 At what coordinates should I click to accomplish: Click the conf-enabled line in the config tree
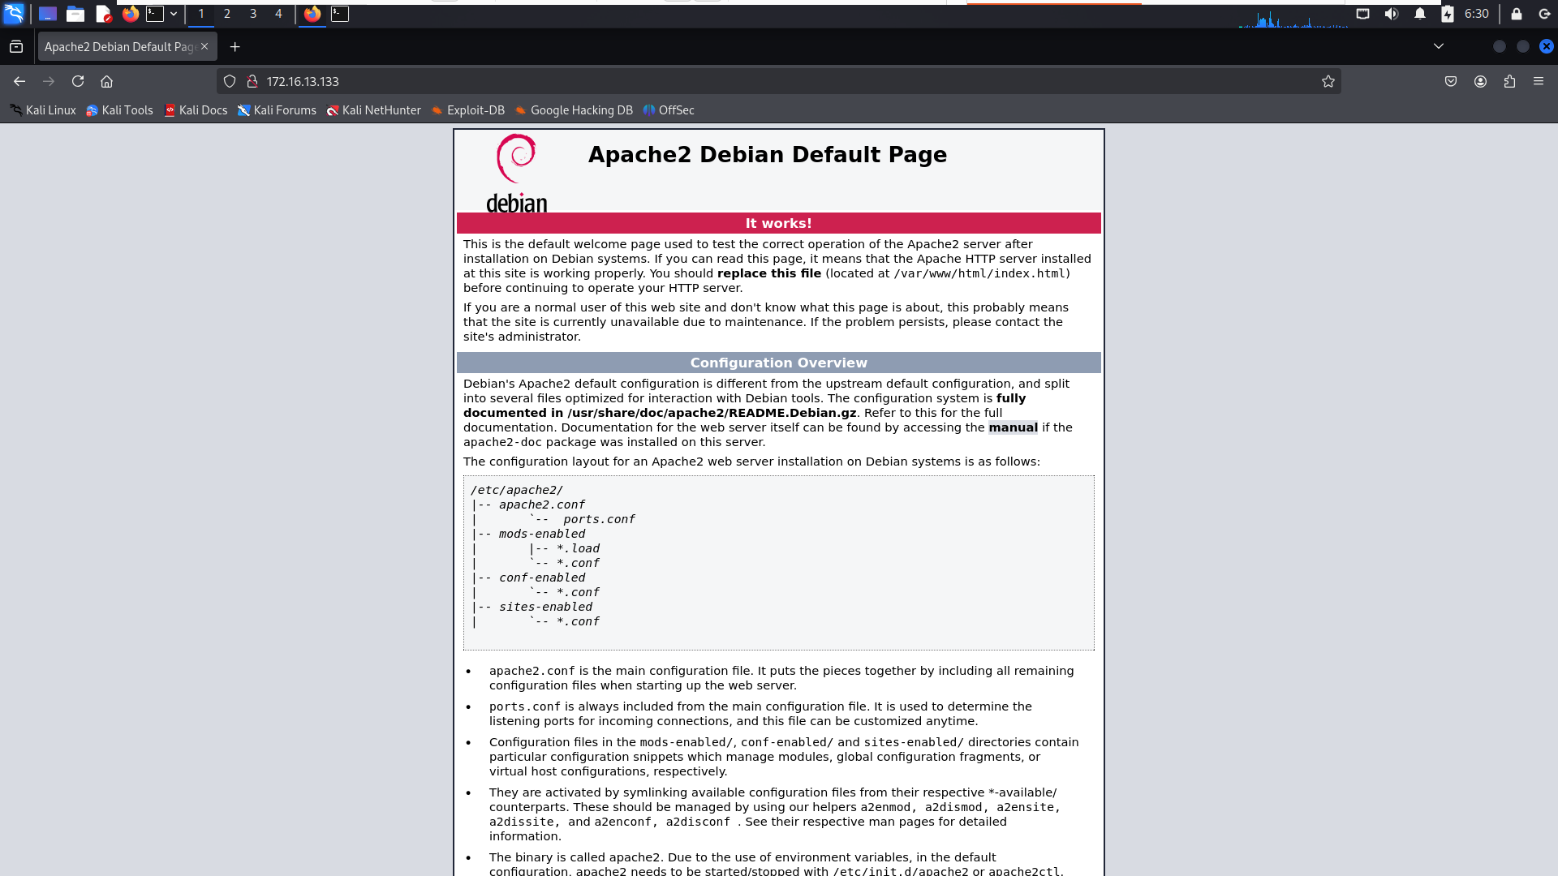541,578
